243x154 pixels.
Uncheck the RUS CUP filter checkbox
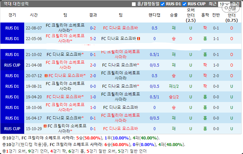[184, 4]
